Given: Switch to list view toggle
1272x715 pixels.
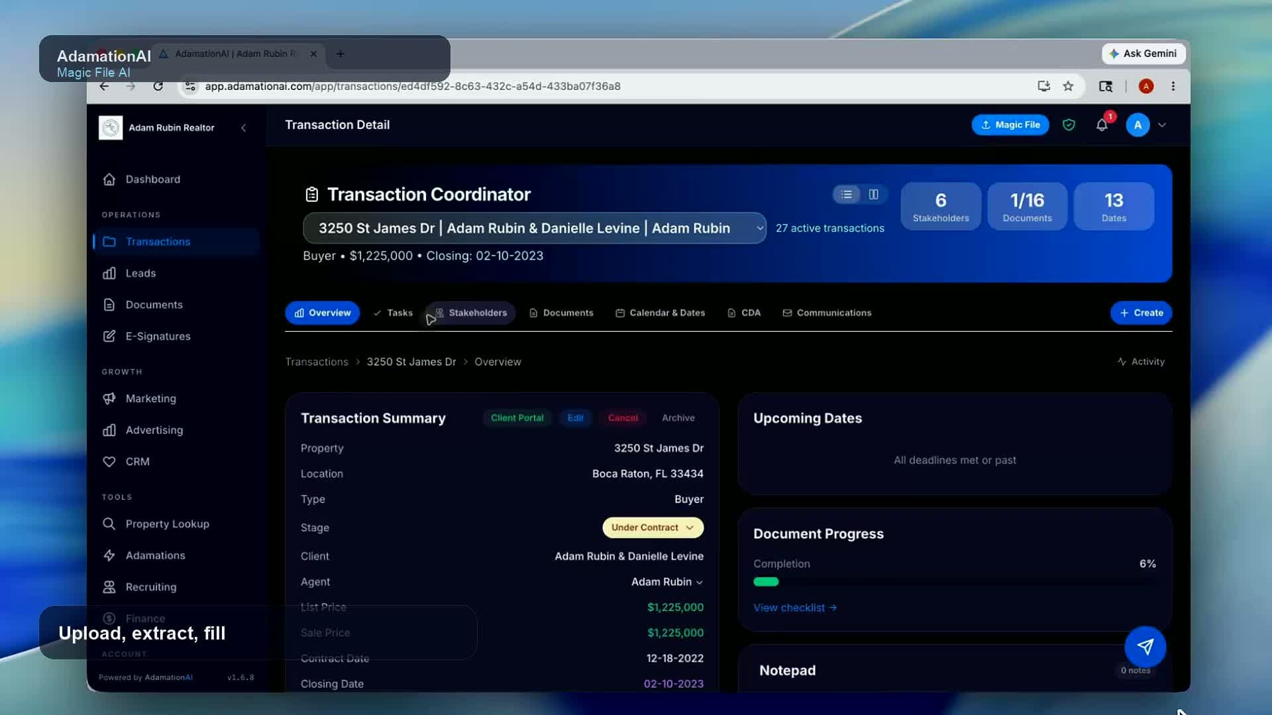Looking at the screenshot, I should pyautogui.click(x=847, y=194).
